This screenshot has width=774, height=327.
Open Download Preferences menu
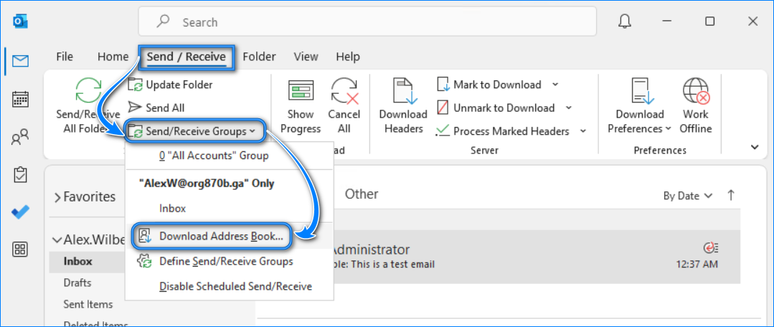[x=640, y=105]
